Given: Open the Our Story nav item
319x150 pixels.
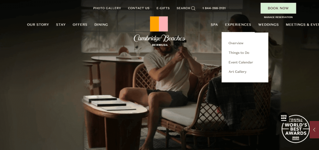Looking at the screenshot, I should pyautogui.click(x=38, y=25).
